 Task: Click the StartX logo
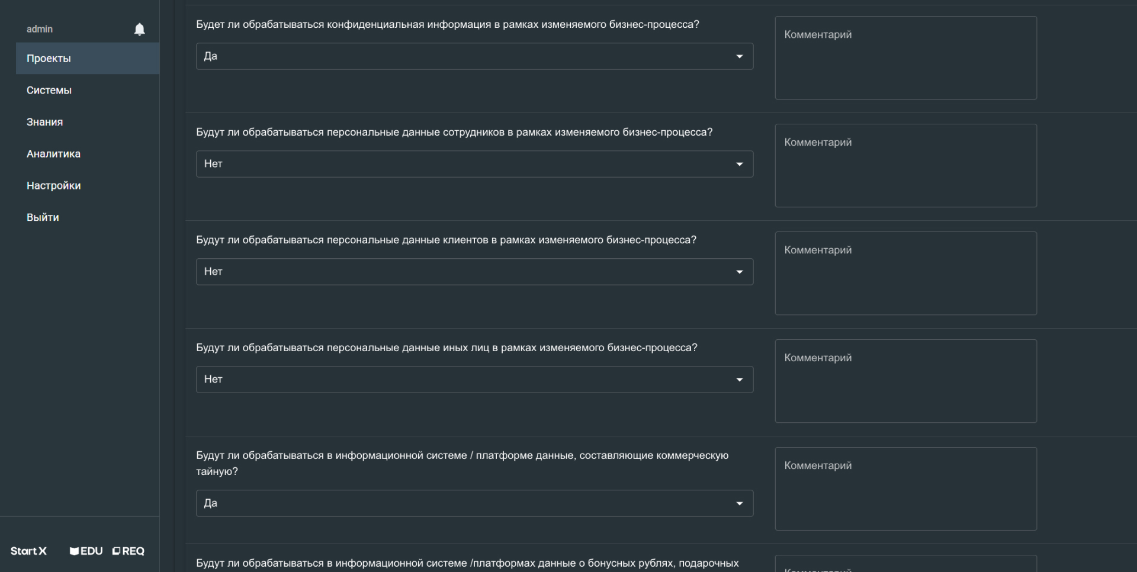[28, 551]
